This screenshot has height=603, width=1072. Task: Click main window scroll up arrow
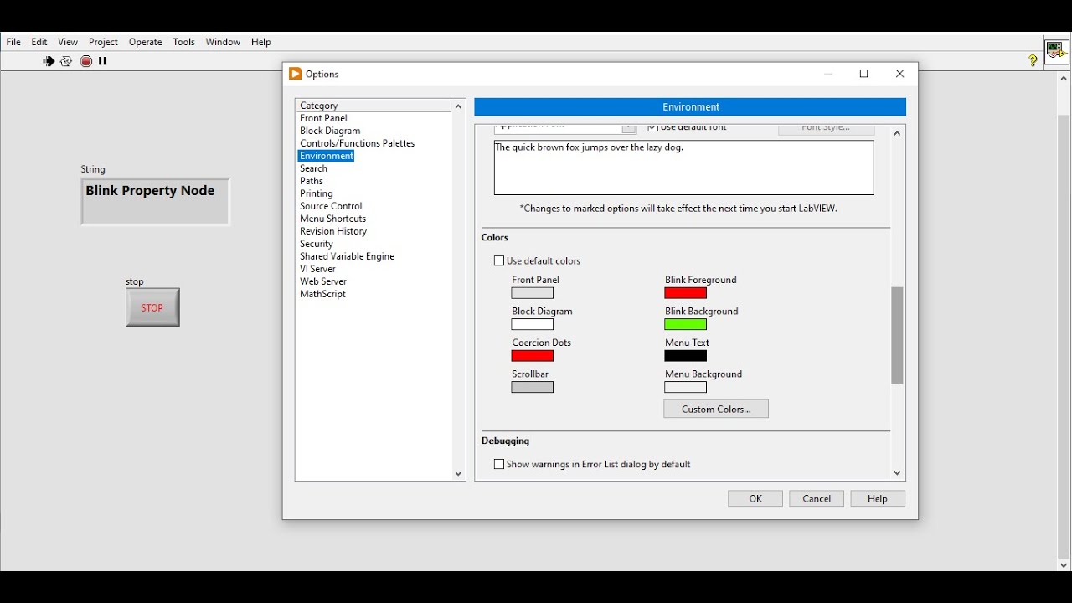1064,79
